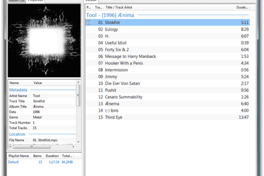The image size is (264, 176).
Task: Click properties panel scroll up arrow
Action: [x=78, y=82]
